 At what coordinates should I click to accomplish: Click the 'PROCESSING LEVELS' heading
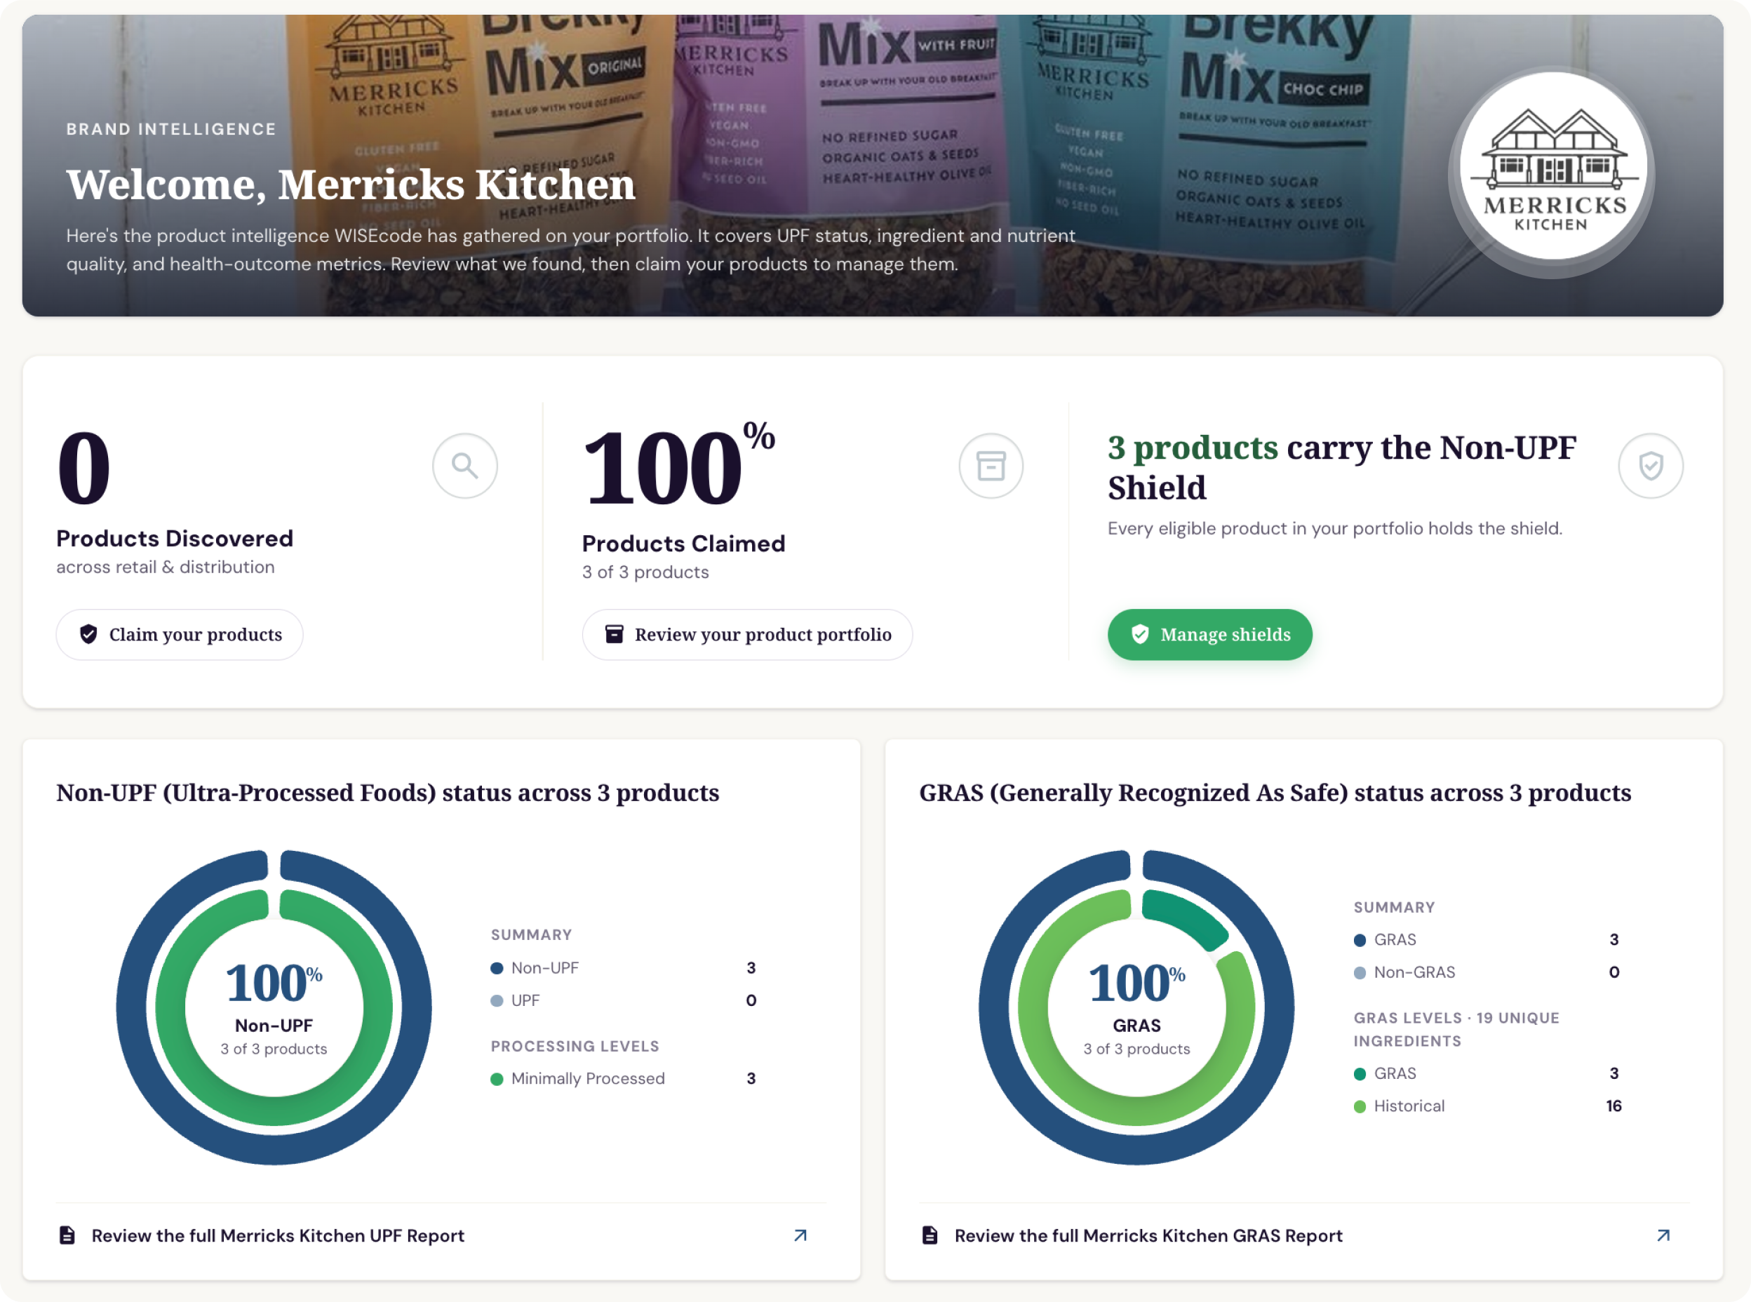tap(575, 1046)
